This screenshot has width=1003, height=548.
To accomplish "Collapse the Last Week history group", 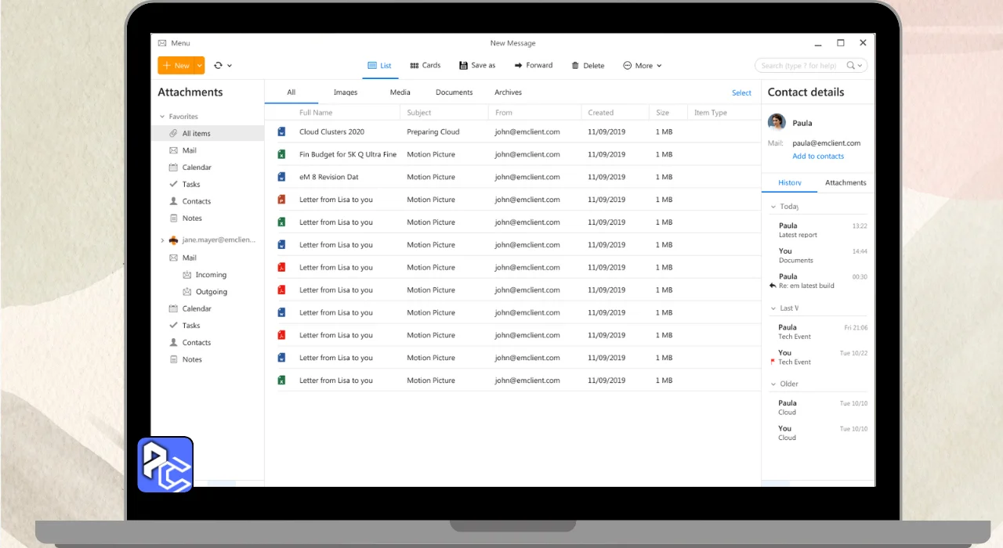I will pos(773,308).
